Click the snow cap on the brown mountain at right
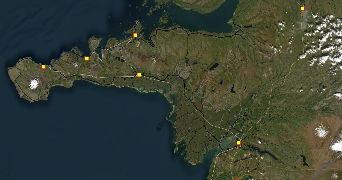342x180 pixels. click(x=321, y=131)
